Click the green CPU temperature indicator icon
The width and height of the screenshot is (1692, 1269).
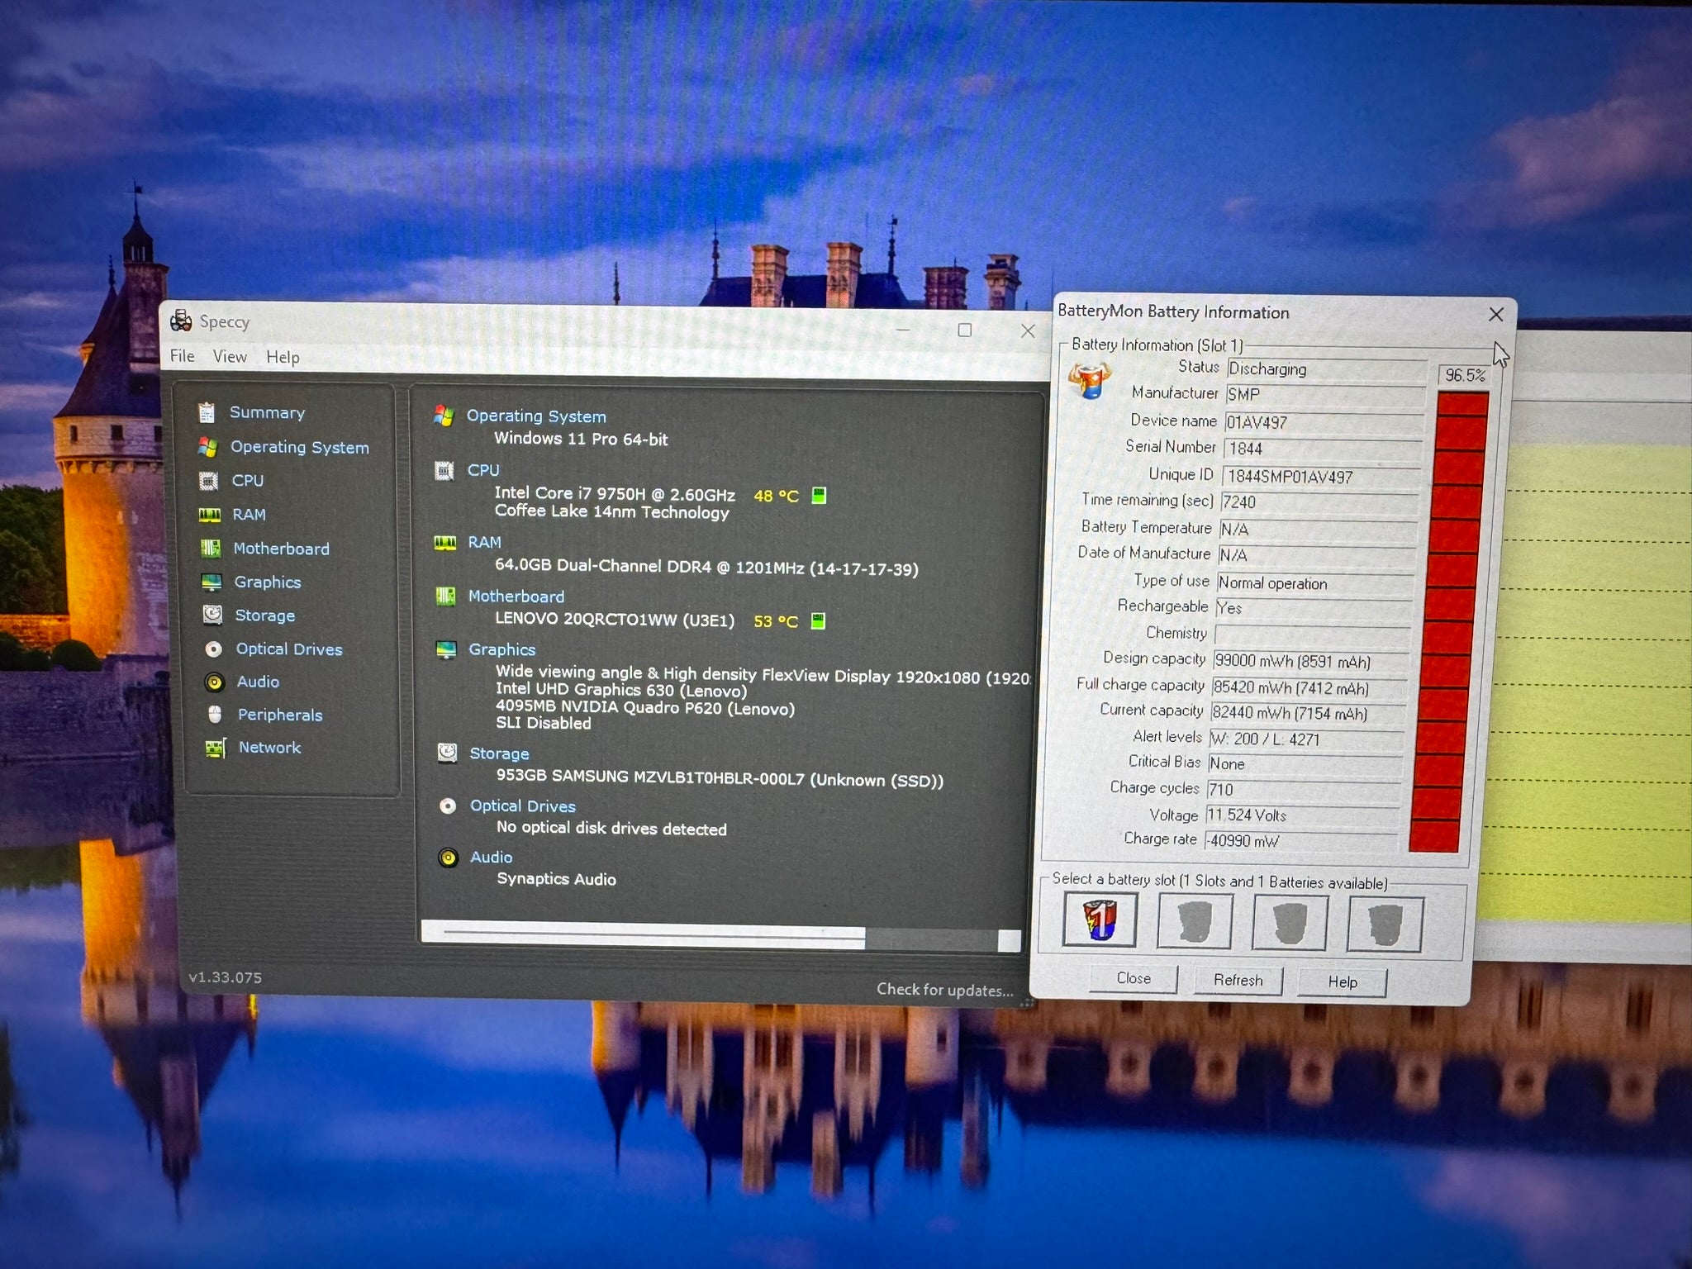click(819, 495)
